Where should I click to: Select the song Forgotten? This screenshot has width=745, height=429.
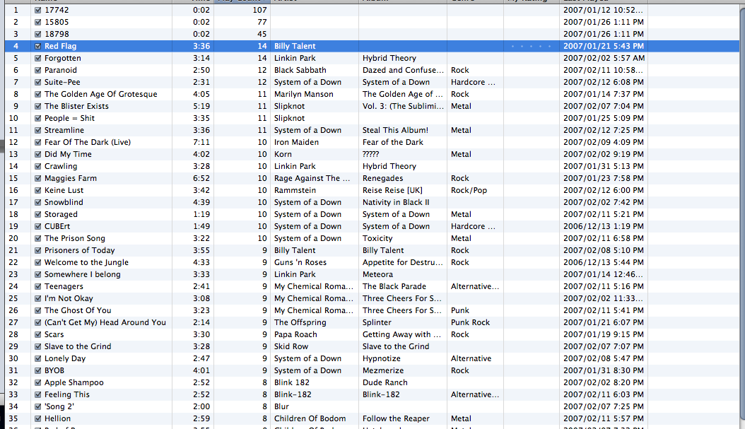point(63,58)
